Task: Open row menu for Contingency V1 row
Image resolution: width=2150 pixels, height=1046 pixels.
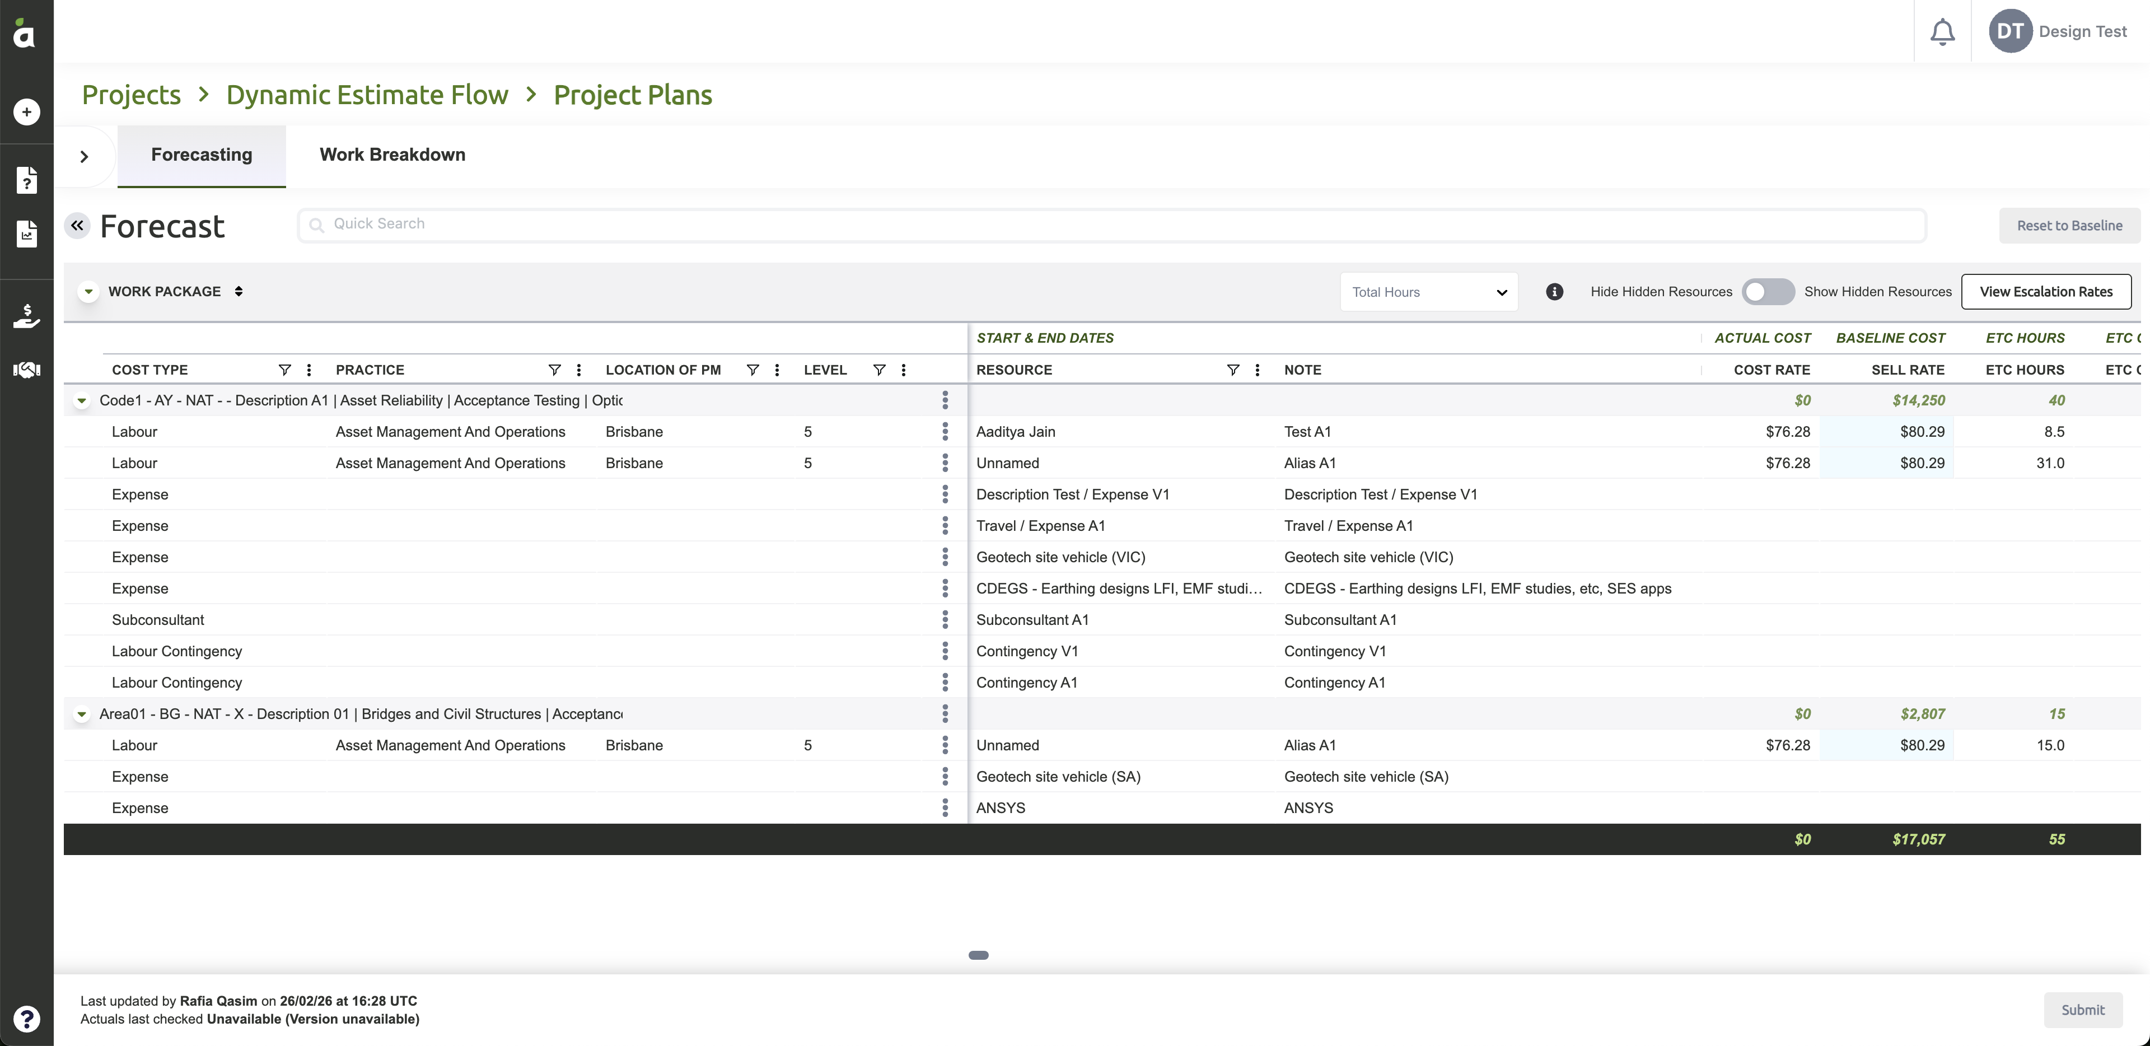Action: coord(945,651)
